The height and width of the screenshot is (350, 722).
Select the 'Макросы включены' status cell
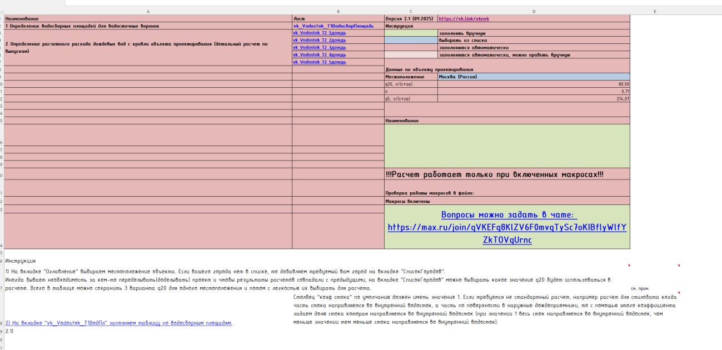pyautogui.click(x=507, y=201)
